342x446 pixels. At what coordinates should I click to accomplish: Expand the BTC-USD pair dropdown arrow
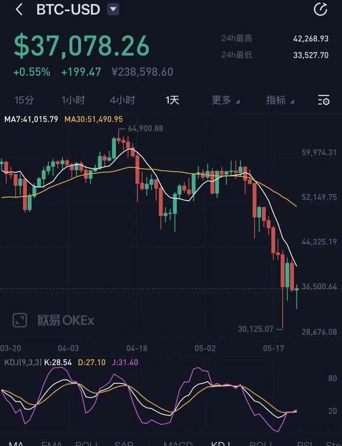point(113,10)
